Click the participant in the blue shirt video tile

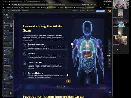pos(121,23)
